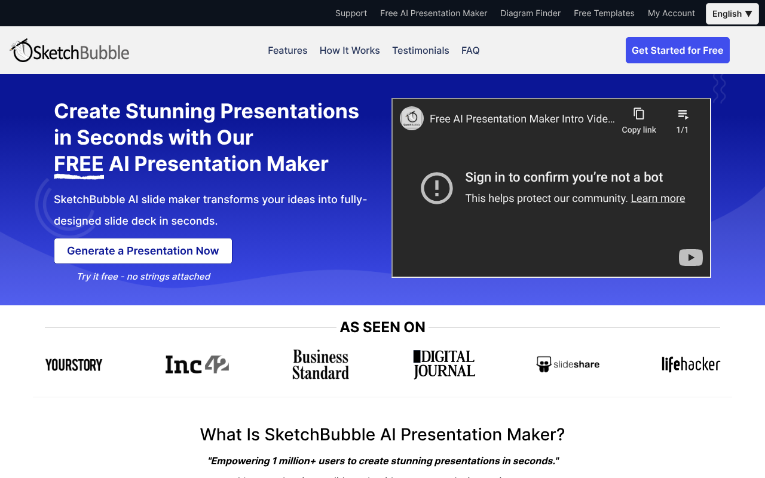Click the exclamation info icon in the video
The width and height of the screenshot is (765, 478).
coord(437,188)
